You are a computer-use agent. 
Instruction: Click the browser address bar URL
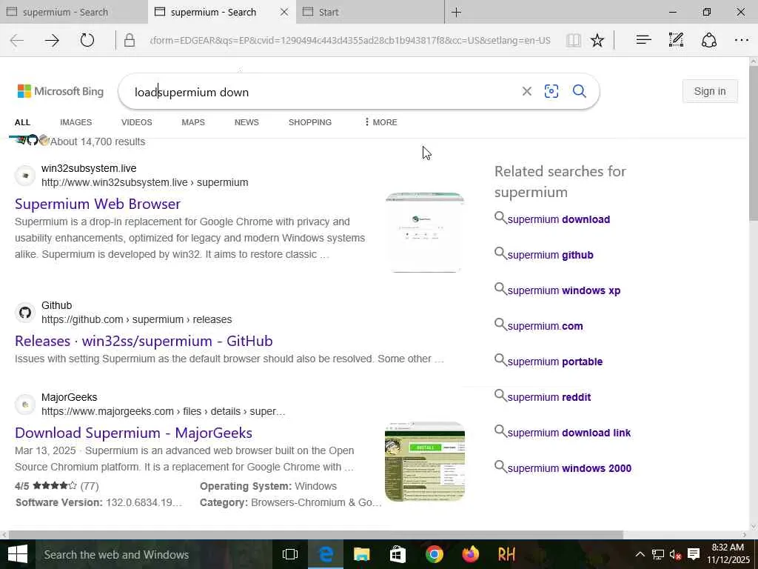click(350, 40)
